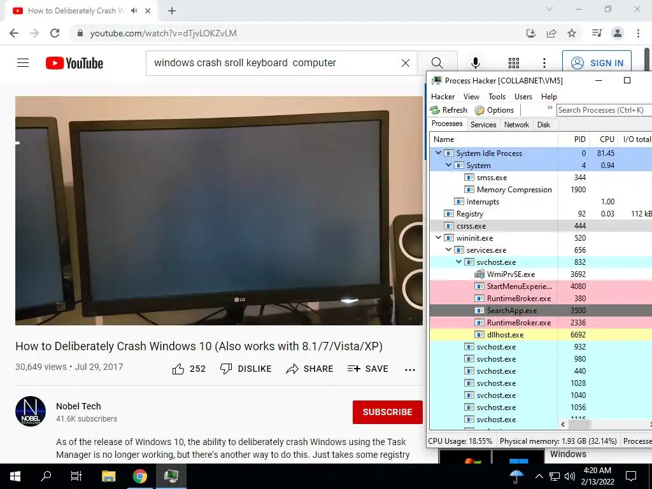Select SearchApp.exe process row
This screenshot has height=489, width=652.
[x=541, y=310]
